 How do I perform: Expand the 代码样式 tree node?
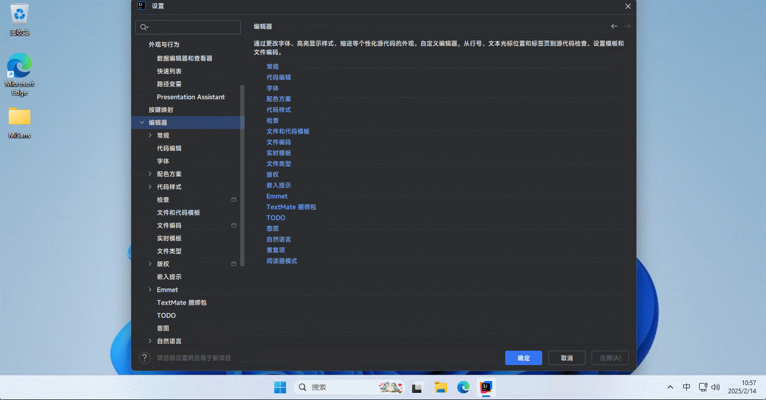(150, 187)
